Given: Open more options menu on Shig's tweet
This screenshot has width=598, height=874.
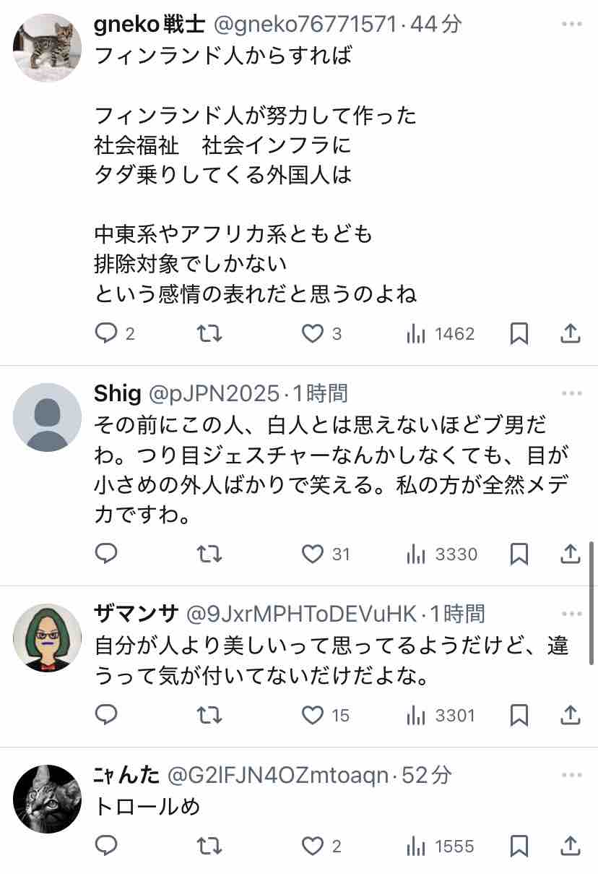Looking at the screenshot, I should 571,393.
